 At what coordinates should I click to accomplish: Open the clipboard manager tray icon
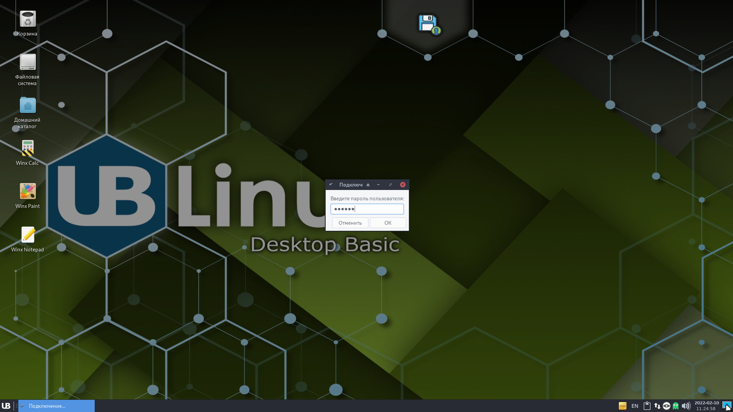tap(647, 406)
